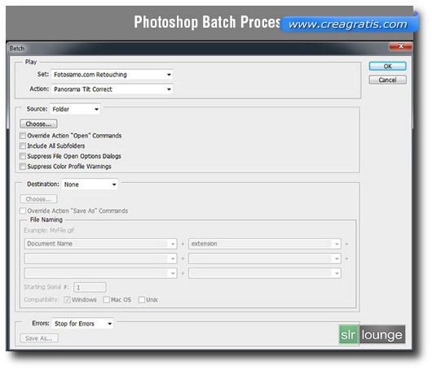
Task: Click the File Naming group label
Action: (x=46, y=220)
